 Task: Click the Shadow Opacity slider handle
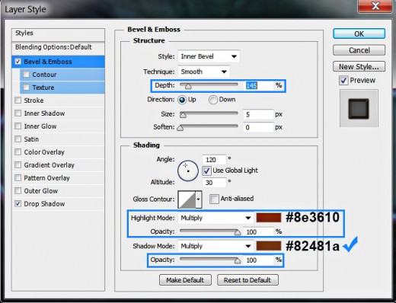(x=238, y=260)
